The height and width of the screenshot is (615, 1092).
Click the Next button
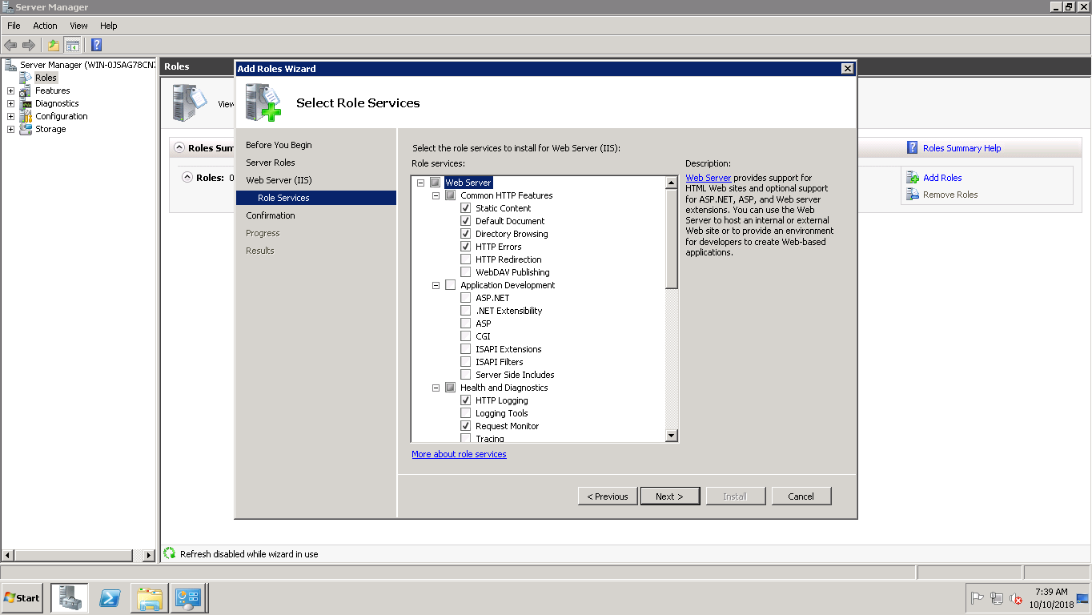pos(670,496)
